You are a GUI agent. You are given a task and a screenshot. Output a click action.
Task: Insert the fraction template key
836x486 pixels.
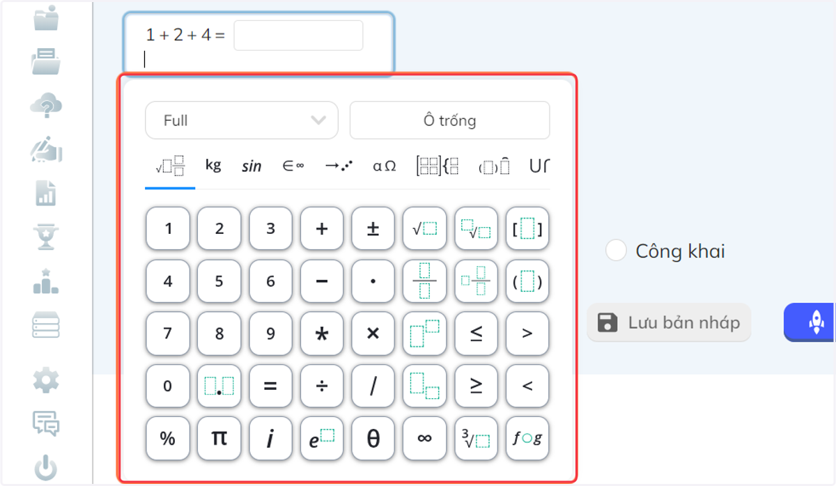point(424,281)
